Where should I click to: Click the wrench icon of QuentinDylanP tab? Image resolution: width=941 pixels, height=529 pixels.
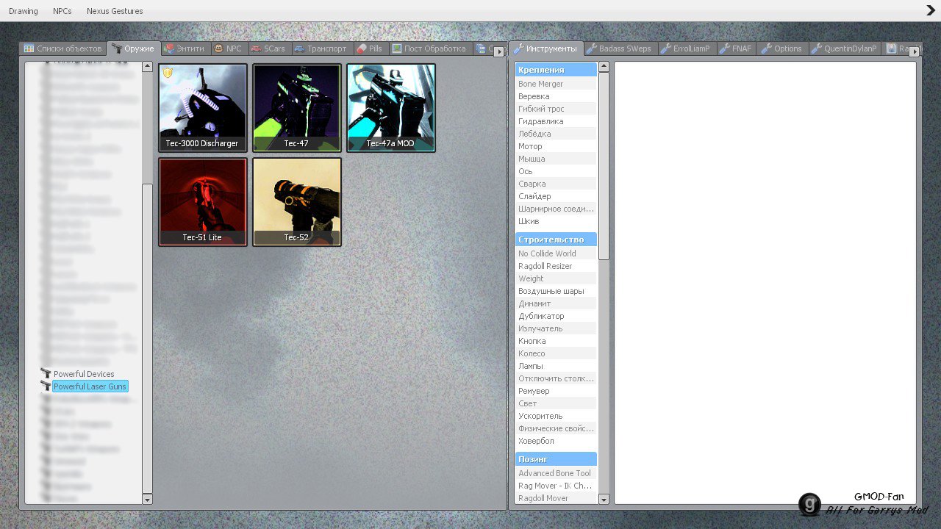pos(816,48)
